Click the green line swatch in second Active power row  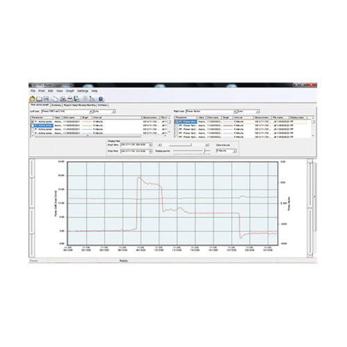tap(87, 126)
